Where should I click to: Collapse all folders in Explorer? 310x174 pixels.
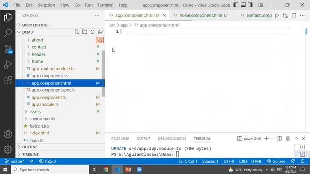[100, 32]
